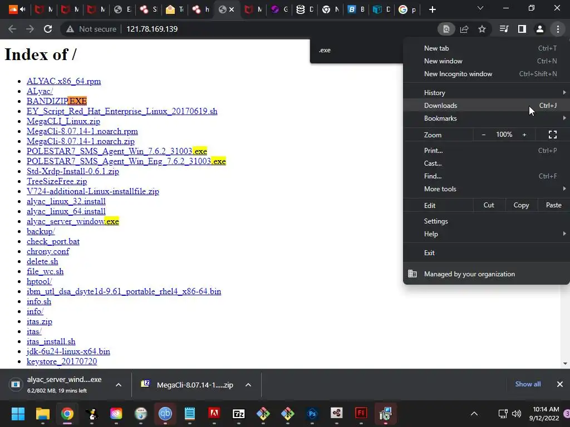Select Cast... in the menu
The image size is (570, 427).
[487, 163]
